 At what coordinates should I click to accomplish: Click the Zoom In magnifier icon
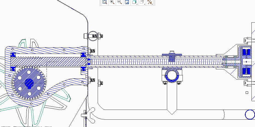[x=112, y=2]
